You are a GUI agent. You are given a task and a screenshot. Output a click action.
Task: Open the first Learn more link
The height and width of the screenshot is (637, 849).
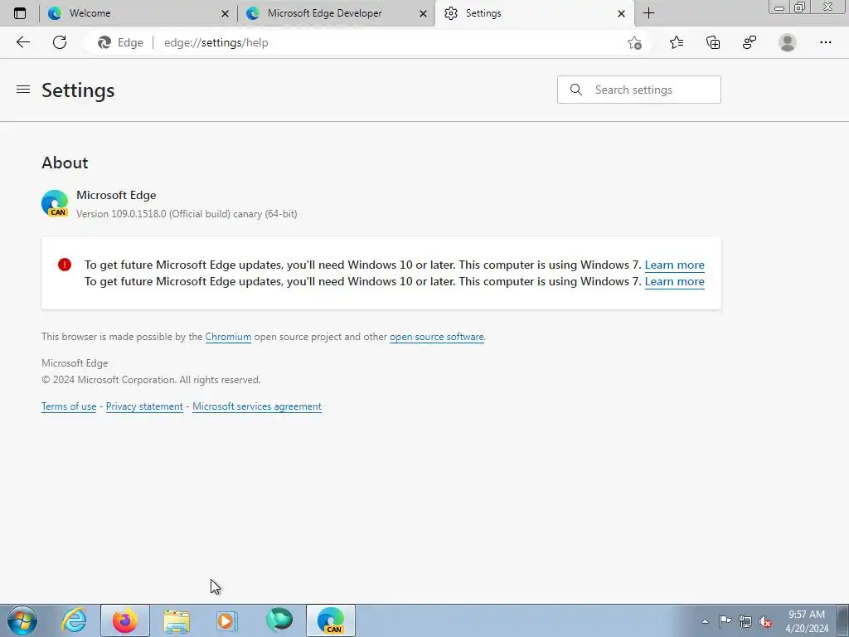674,265
